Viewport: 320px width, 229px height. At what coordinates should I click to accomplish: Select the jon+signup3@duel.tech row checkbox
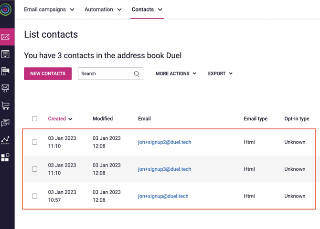click(34, 169)
